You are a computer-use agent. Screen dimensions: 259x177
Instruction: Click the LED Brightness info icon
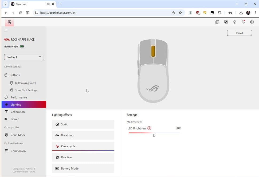(149, 128)
